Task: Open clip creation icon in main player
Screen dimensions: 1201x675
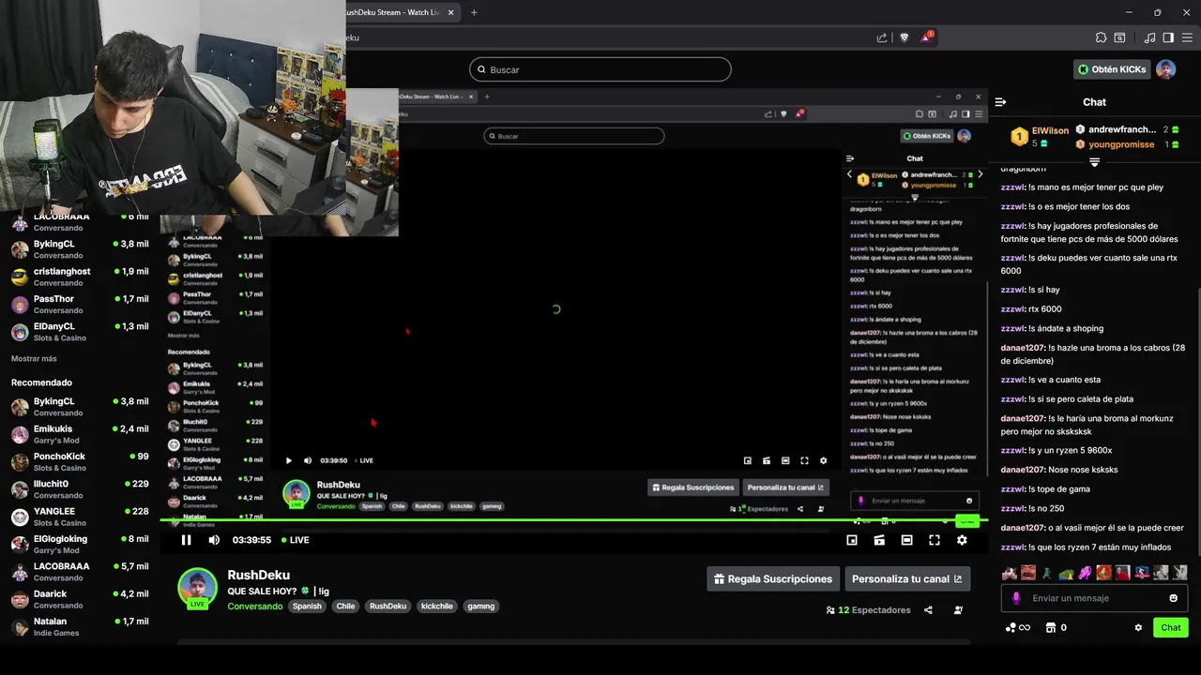Action: click(879, 540)
